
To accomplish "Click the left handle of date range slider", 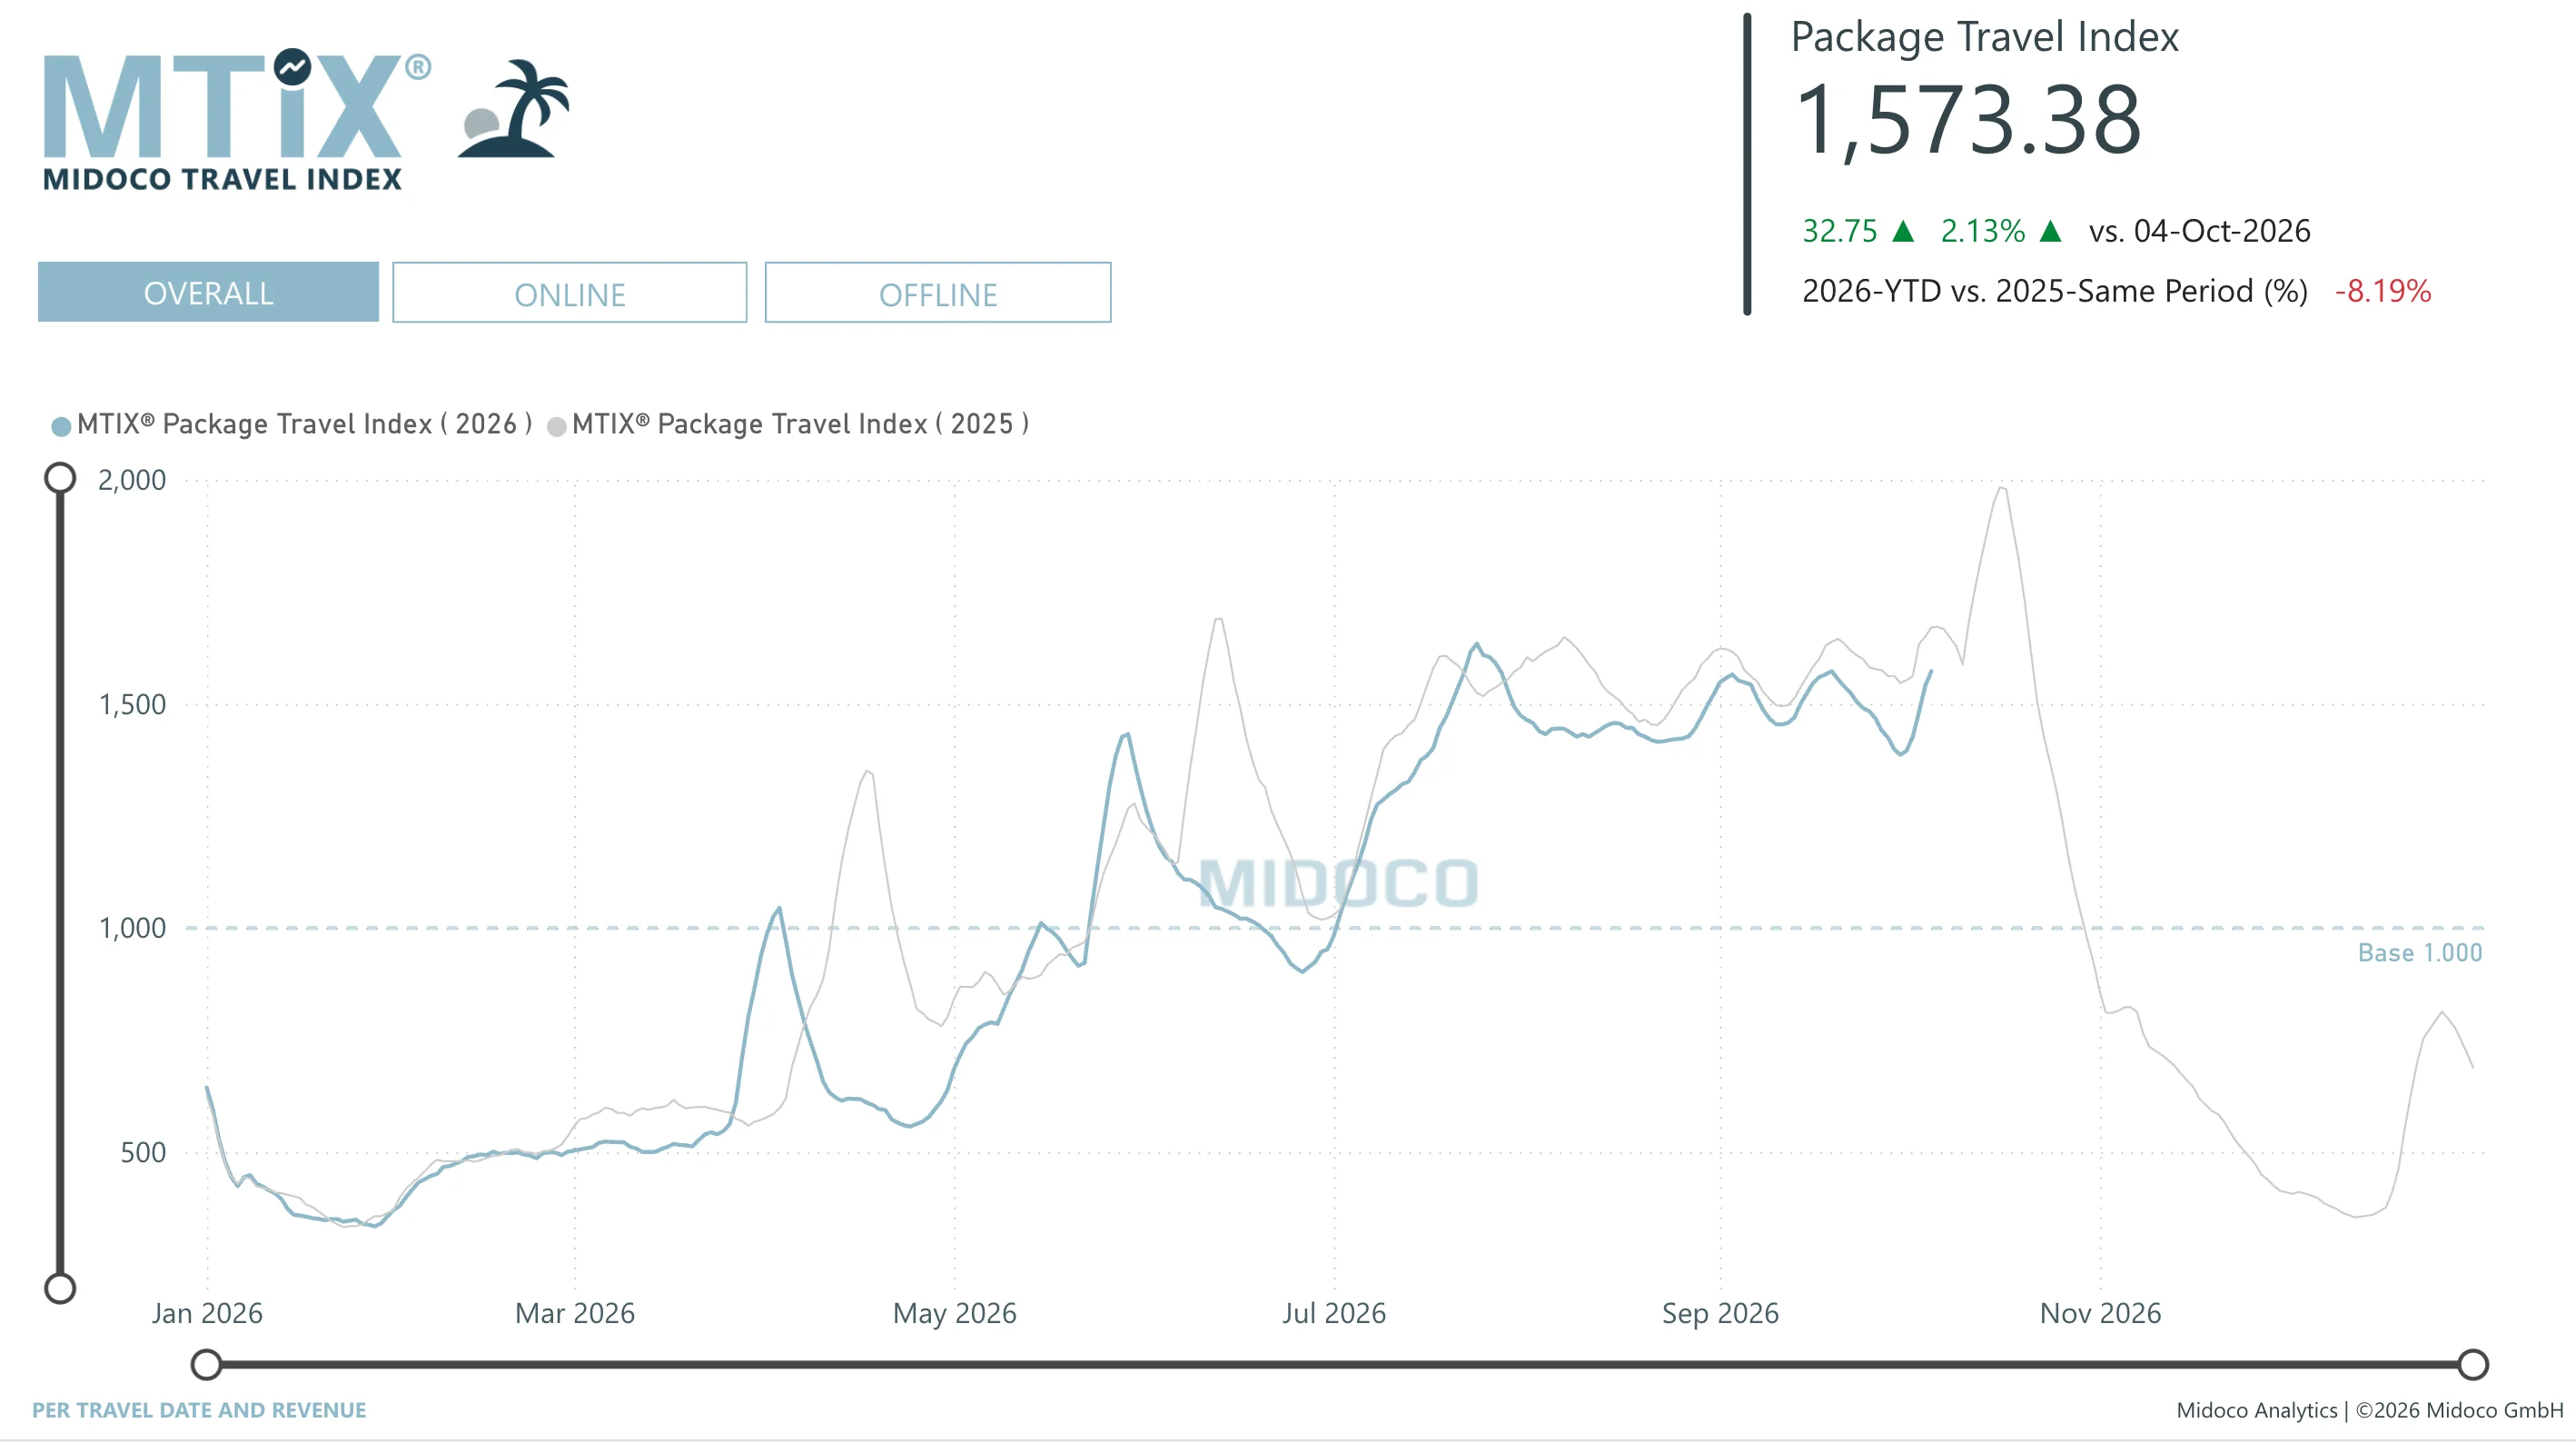I will (206, 1364).
